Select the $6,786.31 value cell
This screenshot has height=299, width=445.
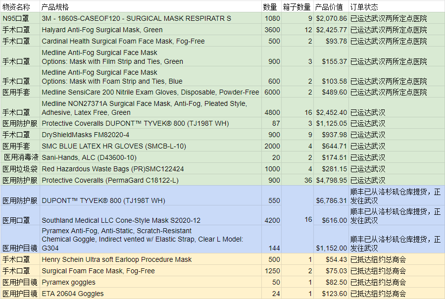[331, 196]
